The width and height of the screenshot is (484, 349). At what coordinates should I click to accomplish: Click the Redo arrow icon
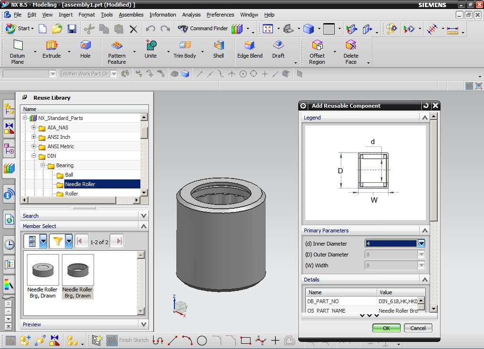165,29
